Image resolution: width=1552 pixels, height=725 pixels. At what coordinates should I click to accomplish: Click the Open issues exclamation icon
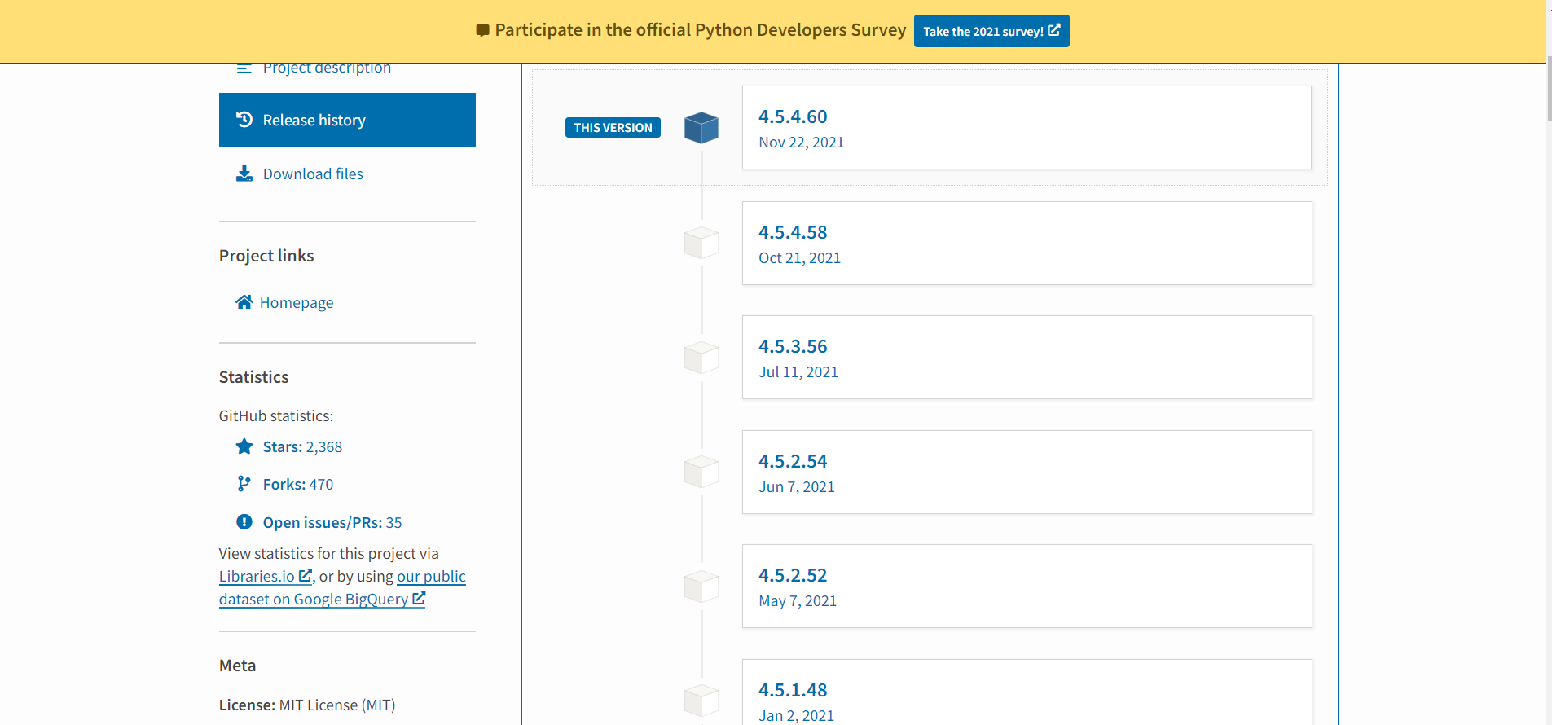click(244, 522)
